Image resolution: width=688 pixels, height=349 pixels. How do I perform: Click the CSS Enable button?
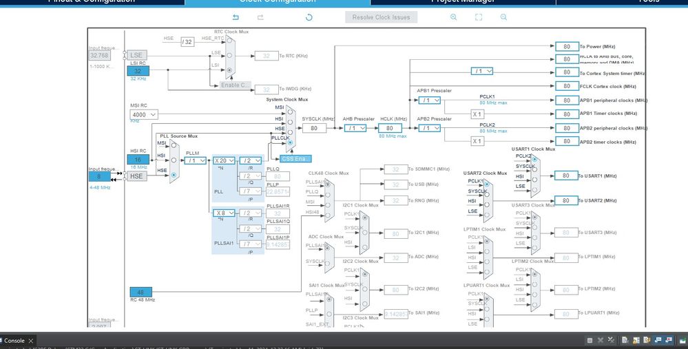pyautogui.click(x=295, y=159)
